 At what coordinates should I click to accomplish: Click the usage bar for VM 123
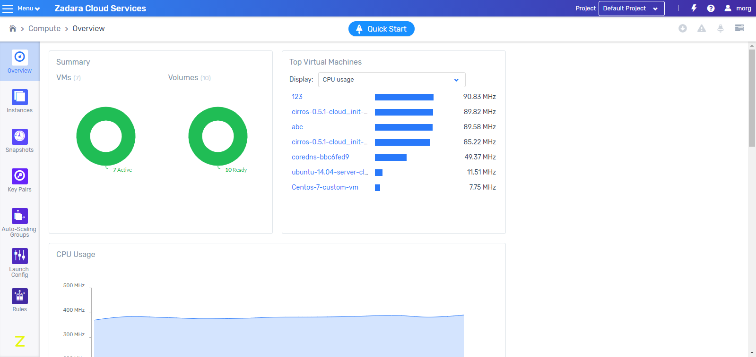[404, 97]
